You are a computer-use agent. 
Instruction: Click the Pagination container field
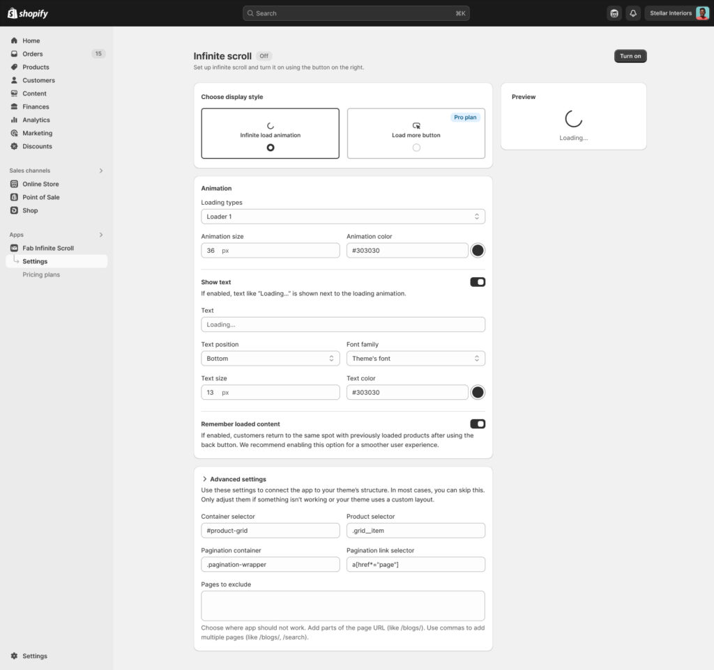pos(271,564)
